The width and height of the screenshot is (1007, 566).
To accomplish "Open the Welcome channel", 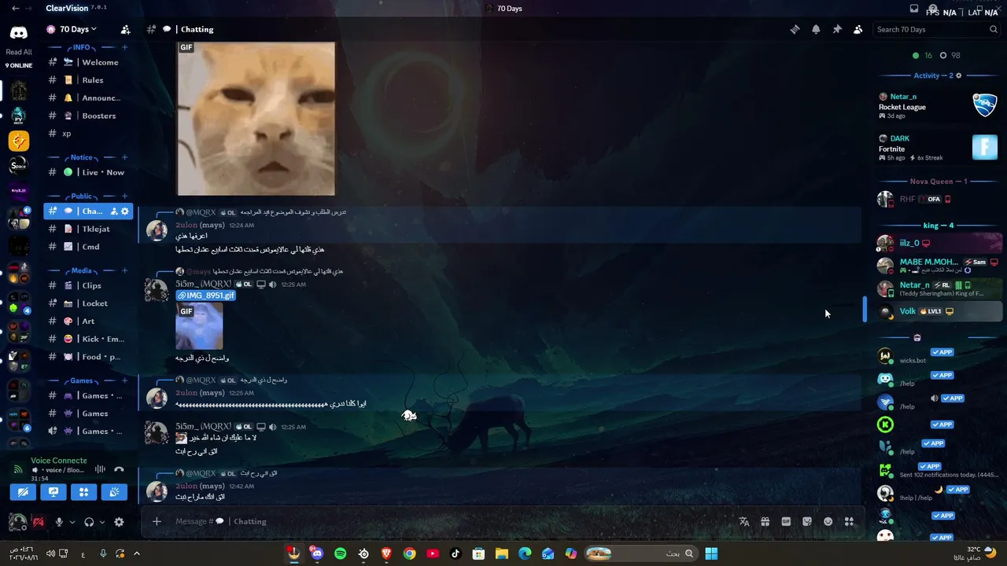I will pos(88,62).
